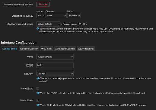The height and width of the screenshot is (110, 156).
Task: Click the Wireless network is enabled label
Action: [18, 5]
